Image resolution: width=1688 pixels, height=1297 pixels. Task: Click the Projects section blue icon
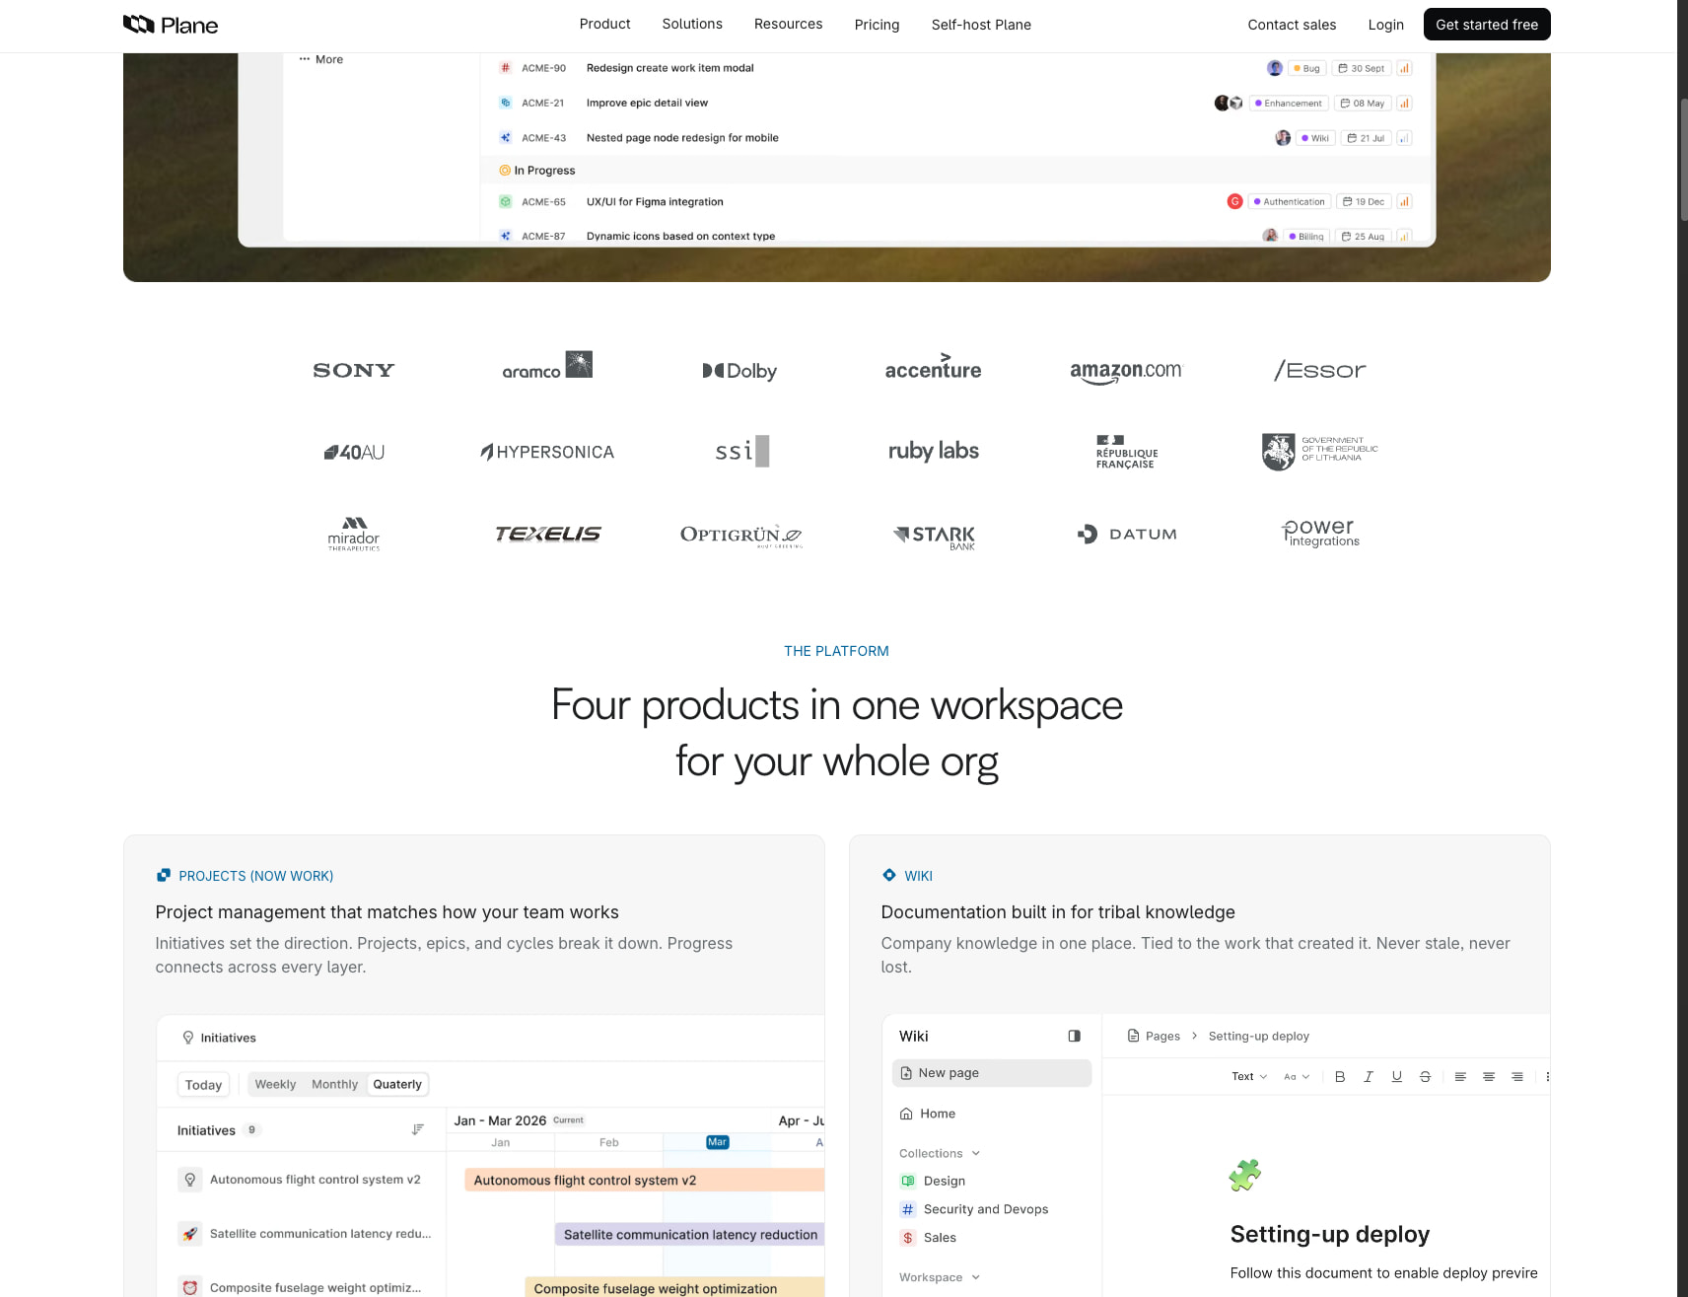coord(164,875)
